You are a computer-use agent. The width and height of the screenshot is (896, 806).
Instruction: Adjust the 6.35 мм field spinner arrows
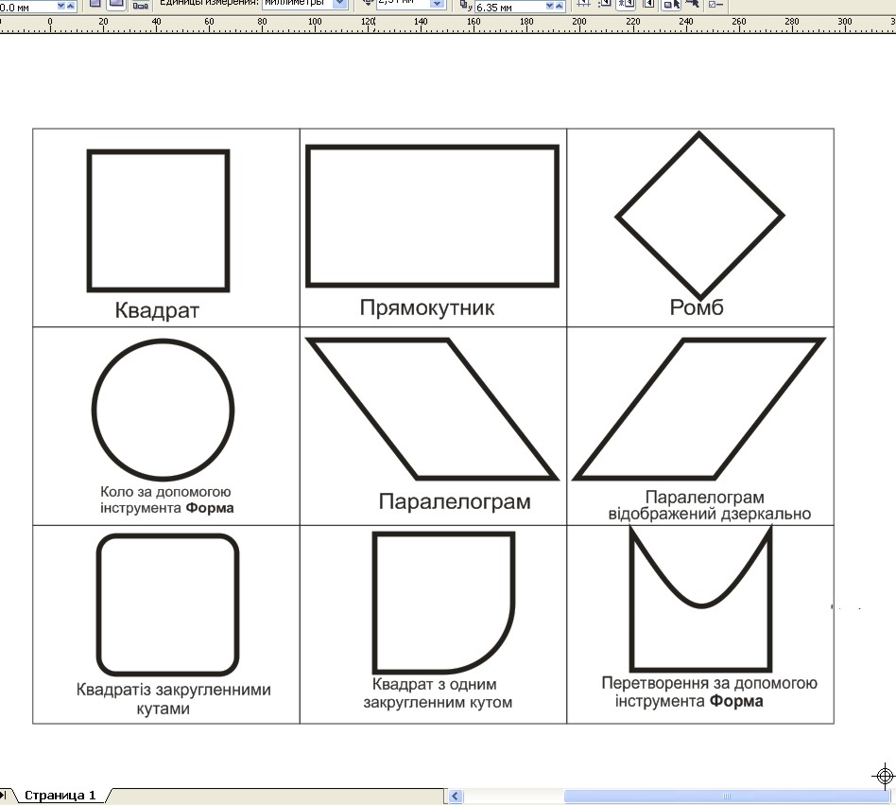[554, 7]
